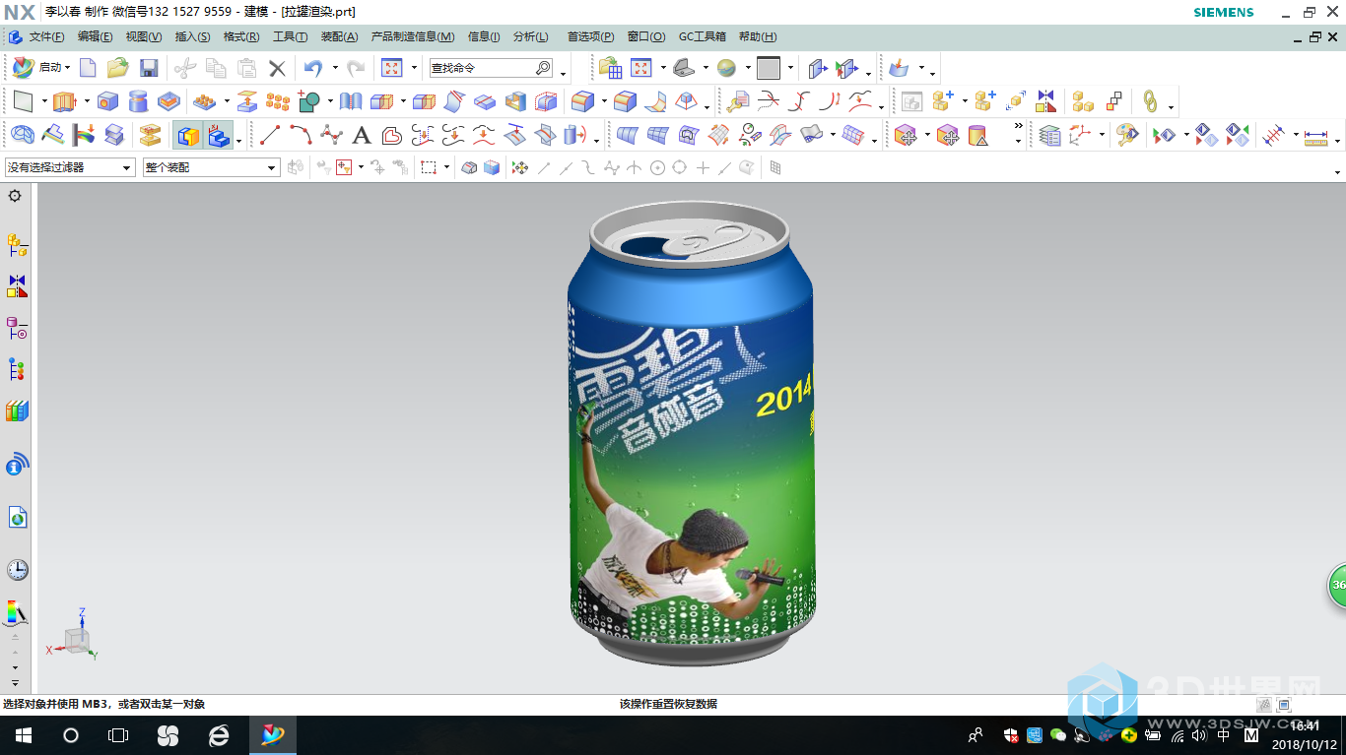Expand the Undo history dropdown arrow
Screen dimensions: 1346x755
335,68
